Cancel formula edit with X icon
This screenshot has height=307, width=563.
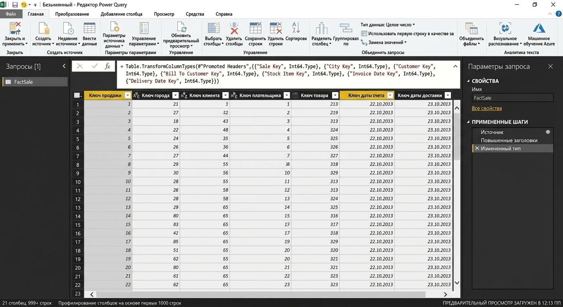[x=80, y=66]
